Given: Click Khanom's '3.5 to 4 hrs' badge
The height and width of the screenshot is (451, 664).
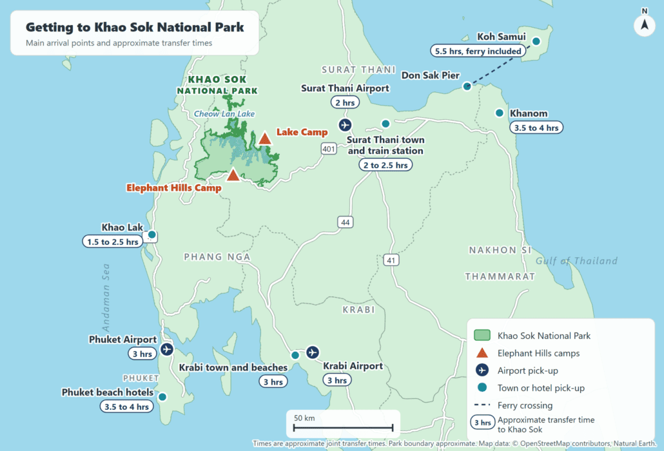Looking at the screenshot, I should (x=536, y=128).
